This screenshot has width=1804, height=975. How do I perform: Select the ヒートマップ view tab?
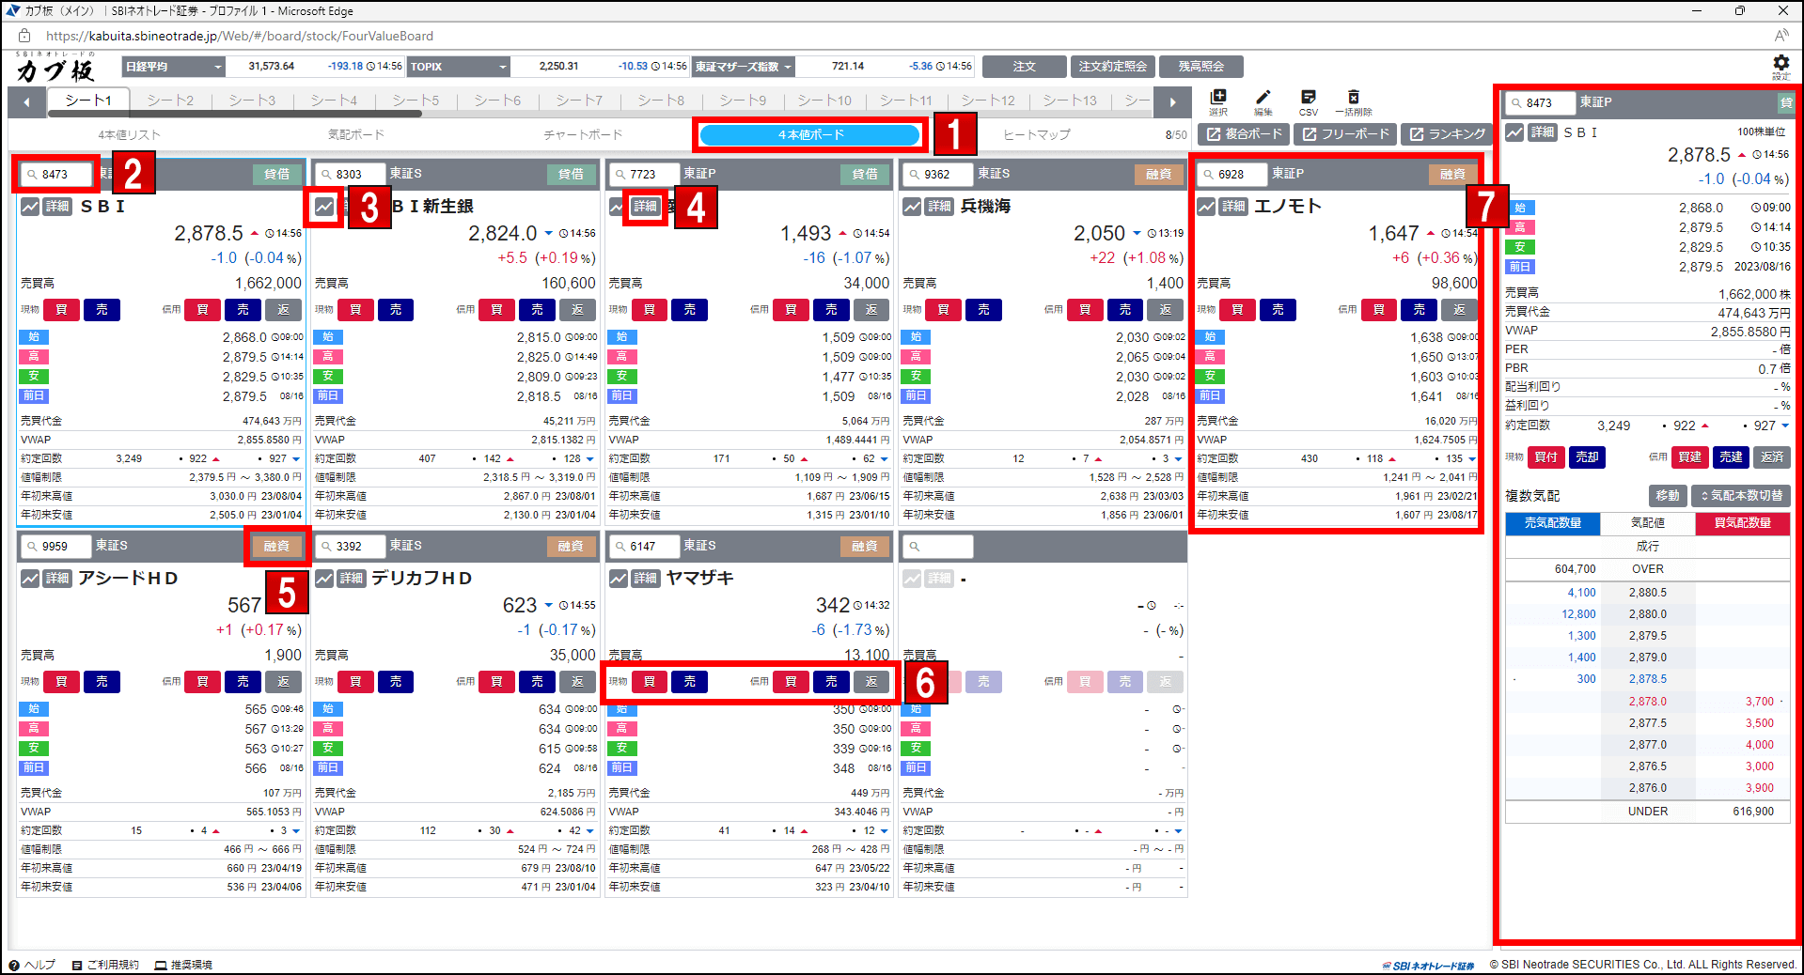coord(1037,135)
